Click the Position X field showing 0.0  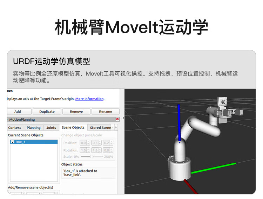pos(85,143)
